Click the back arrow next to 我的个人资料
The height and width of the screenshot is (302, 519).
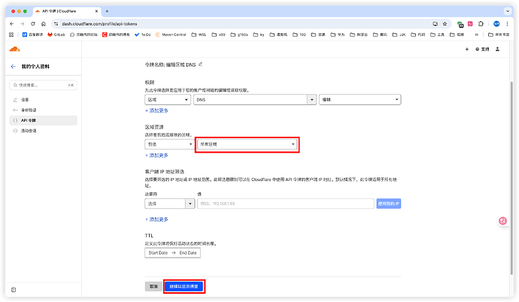(x=13, y=67)
